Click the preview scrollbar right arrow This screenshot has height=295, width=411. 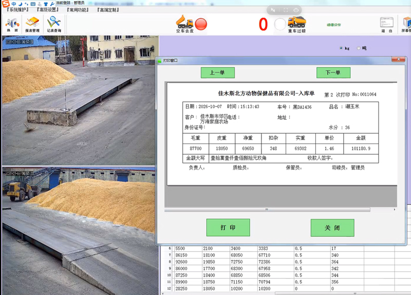pos(395,210)
